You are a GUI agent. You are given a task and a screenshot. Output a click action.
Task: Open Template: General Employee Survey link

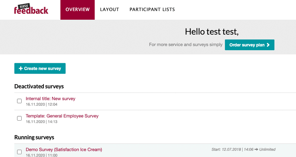pyautogui.click(x=62, y=116)
